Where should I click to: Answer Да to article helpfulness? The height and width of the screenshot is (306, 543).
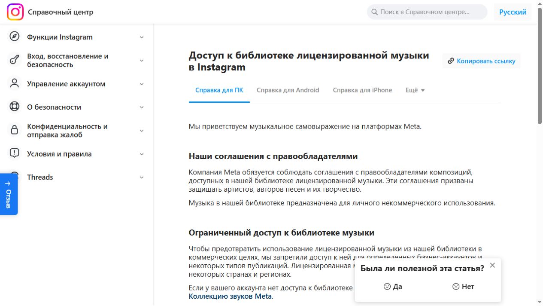(x=393, y=287)
